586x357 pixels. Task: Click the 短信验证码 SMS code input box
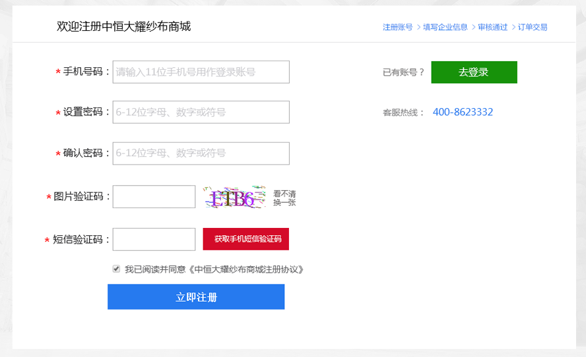tap(154, 239)
